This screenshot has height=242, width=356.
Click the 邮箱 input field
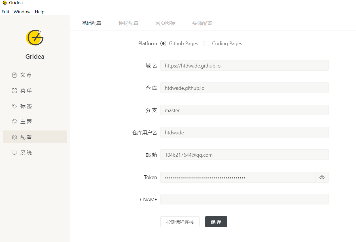pos(245,155)
